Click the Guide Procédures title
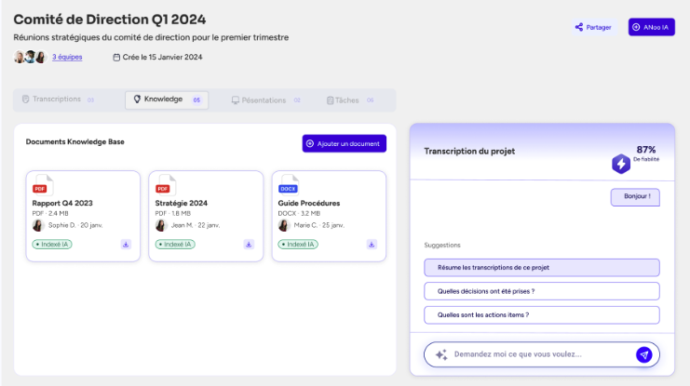The width and height of the screenshot is (690, 386). [309, 203]
